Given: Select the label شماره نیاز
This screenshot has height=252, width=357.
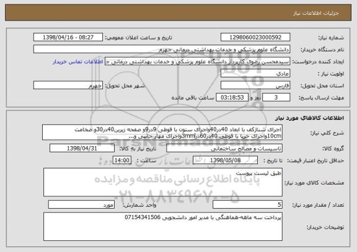Looking at the screenshot, I should [x=331, y=38].
